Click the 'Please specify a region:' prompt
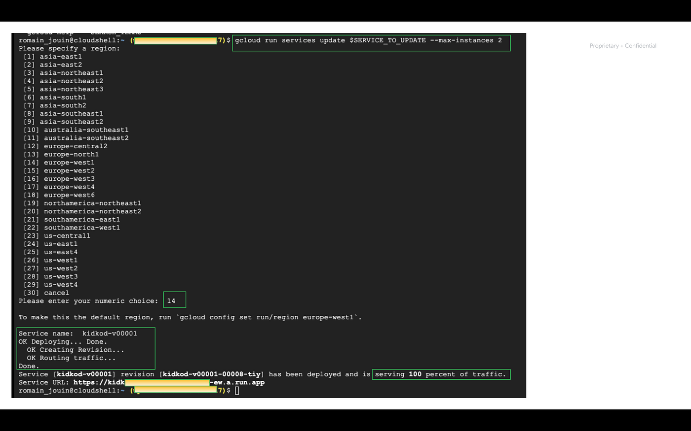Screen dimensions: 691x431 coord(70,48)
